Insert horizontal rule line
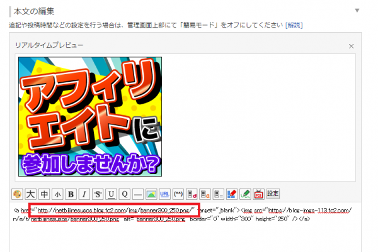Image resolution: width=378 pixels, height=252 pixels. (138, 193)
